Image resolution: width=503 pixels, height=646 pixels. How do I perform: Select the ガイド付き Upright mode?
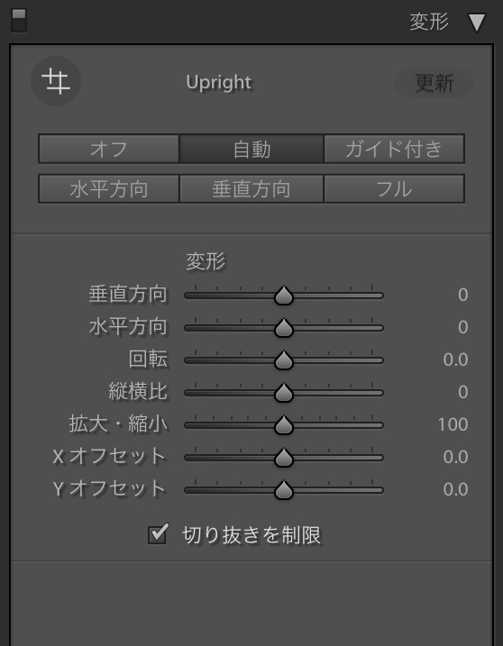(394, 149)
